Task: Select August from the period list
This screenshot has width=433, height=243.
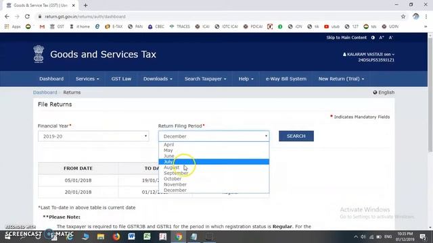Action: (x=214, y=167)
